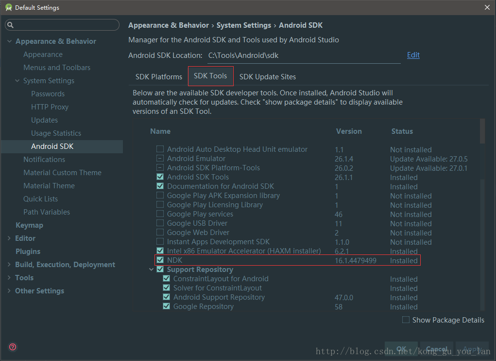The height and width of the screenshot is (361, 496).
Task: Click the SDK tools list scrollbar
Action: pos(482,131)
